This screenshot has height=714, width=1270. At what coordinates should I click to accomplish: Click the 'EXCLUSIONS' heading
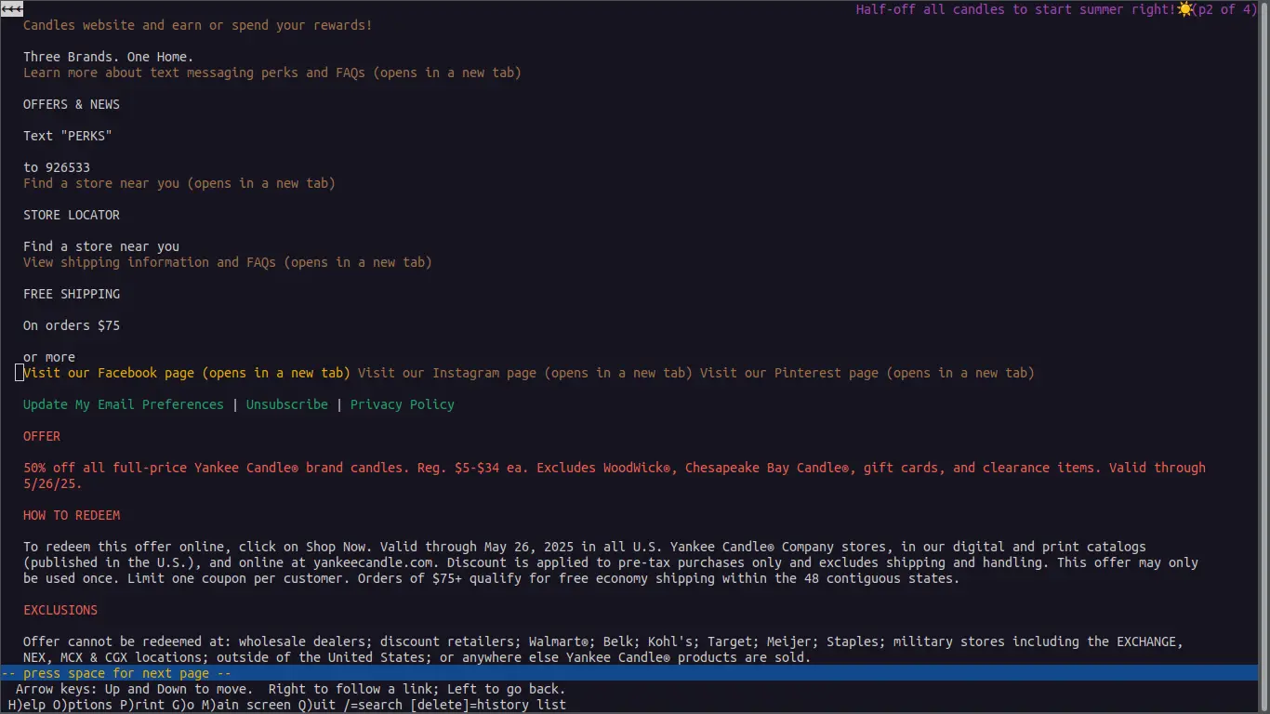[60, 610]
